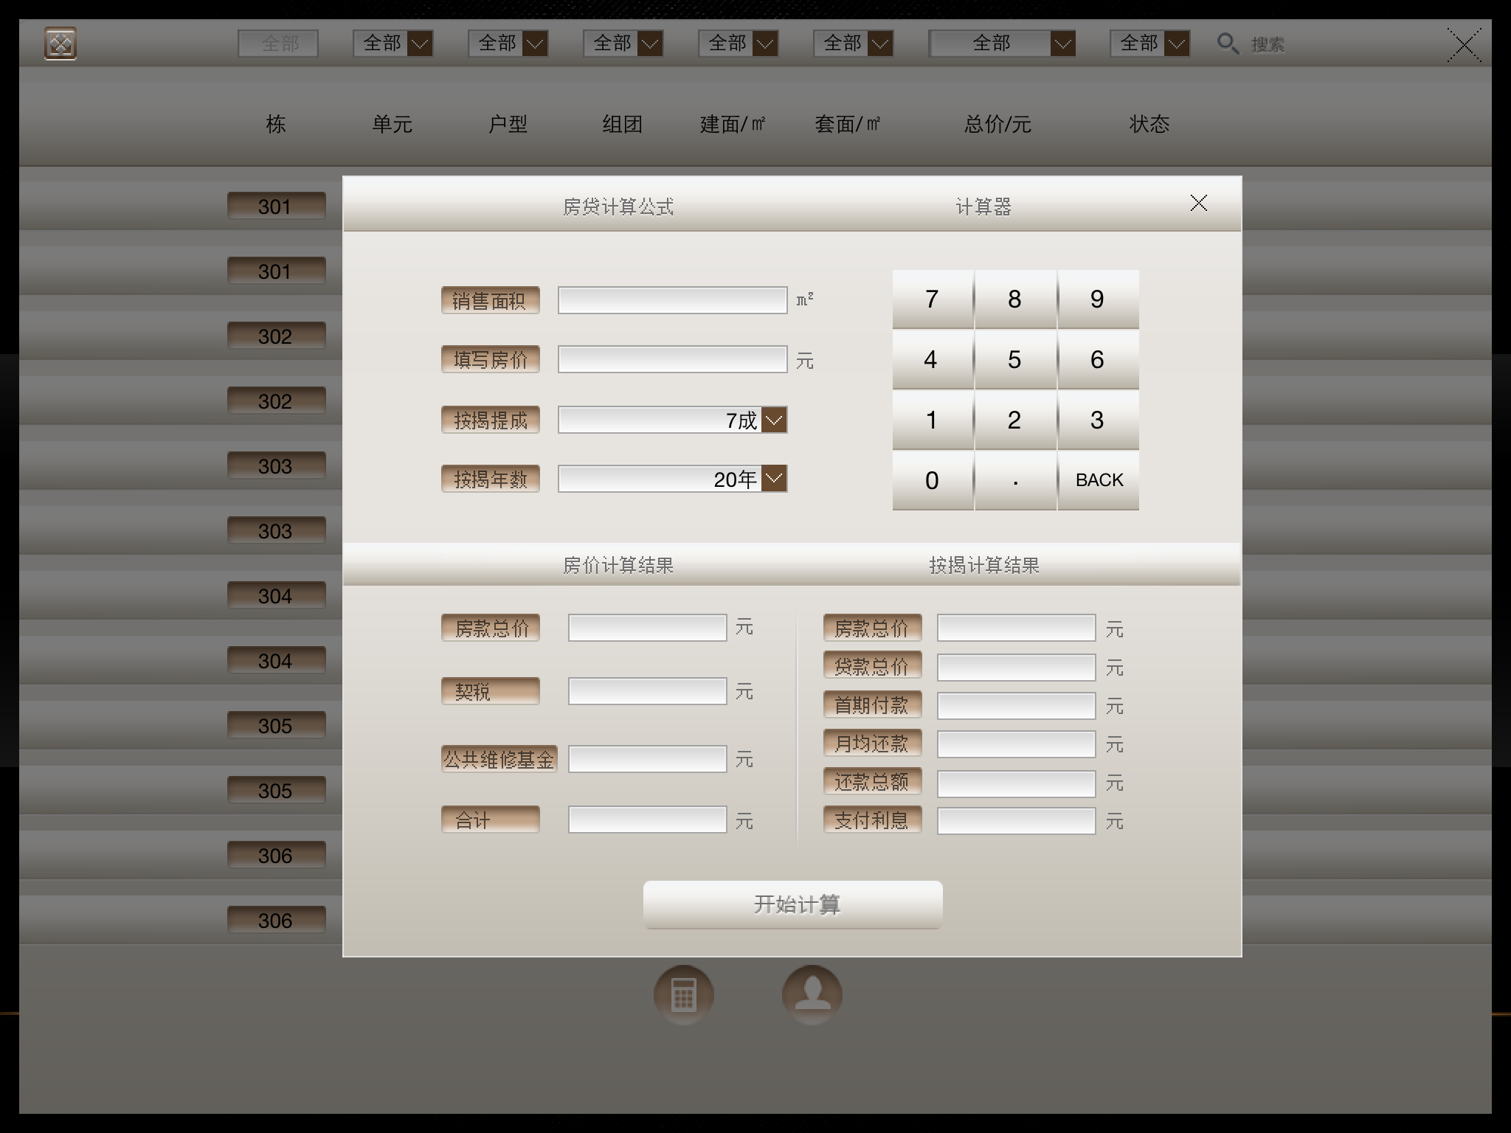Open the 户型 filter dropdown

pos(508,44)
